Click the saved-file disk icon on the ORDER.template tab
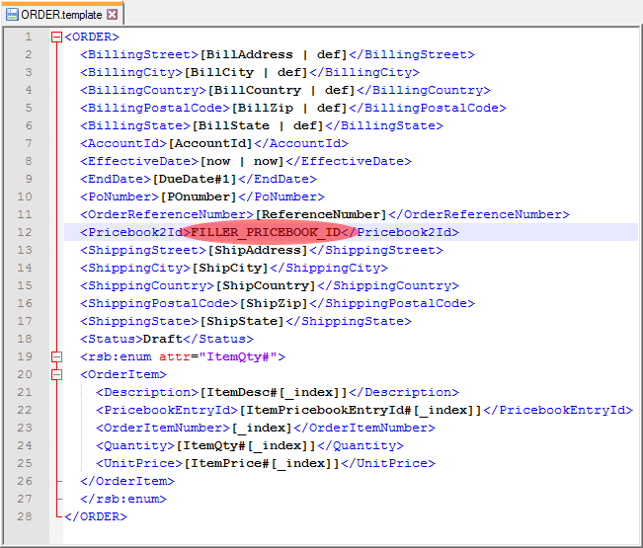Image resolution: width=643 pixels, height=548 pixels. click(x=12, y=15)
